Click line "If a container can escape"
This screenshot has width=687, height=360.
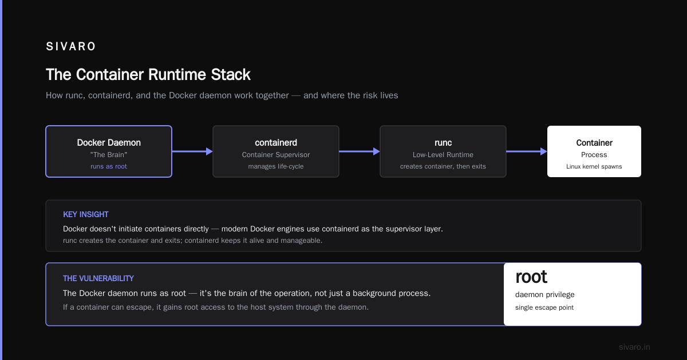click(x=216, y=307)
